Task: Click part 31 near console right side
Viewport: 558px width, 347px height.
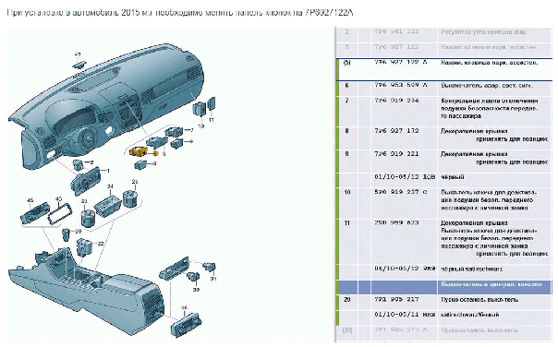Action: 209,267
